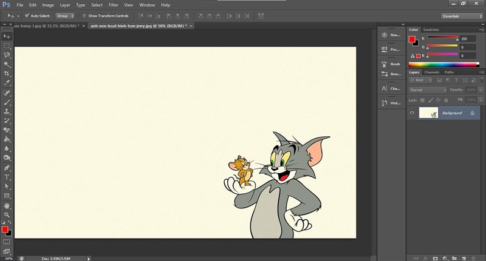Open the layer filter Kind dropdown
The height and width of the screenshot is (261, 486).
[x=420, y=80]
